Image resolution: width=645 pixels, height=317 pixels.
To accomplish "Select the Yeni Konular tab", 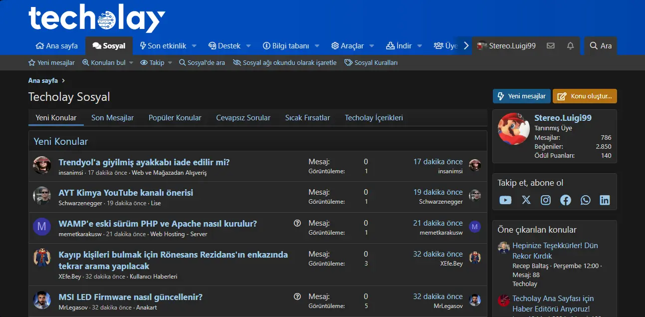I will [x=56, y=118].
